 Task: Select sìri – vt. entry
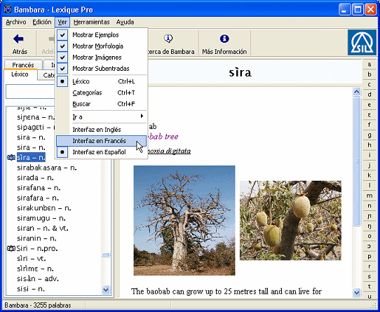pos(32,259)
